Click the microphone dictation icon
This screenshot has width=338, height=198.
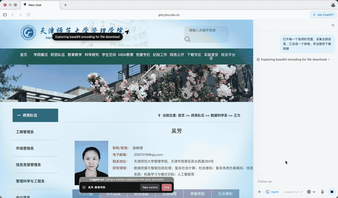tap(322, 192)
